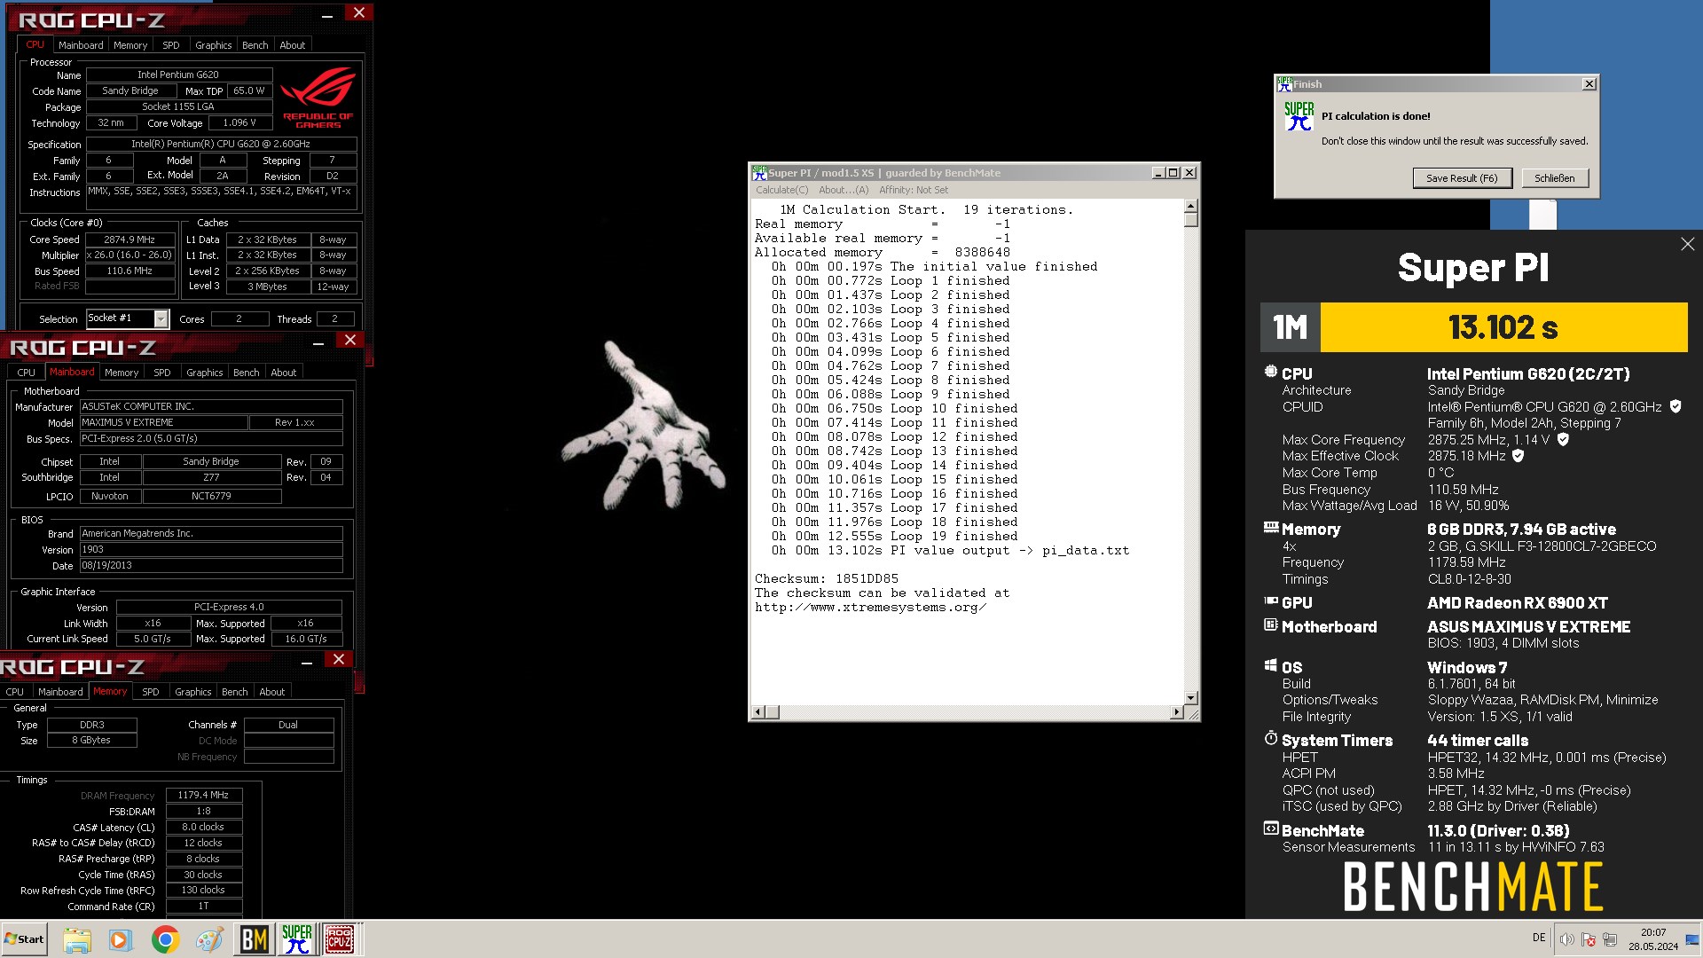This screenshot has width=1703, height=958.
Task: Click the Schließen button in the Finish dialog
Action: pyautogui.click(x=1555, y=178)
